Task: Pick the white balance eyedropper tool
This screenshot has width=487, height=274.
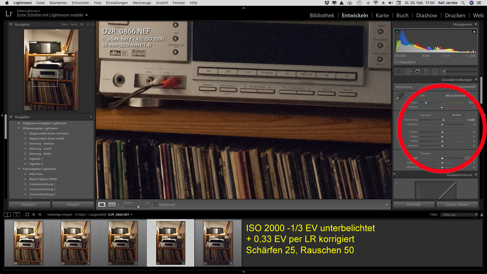Action: point(400,96)
